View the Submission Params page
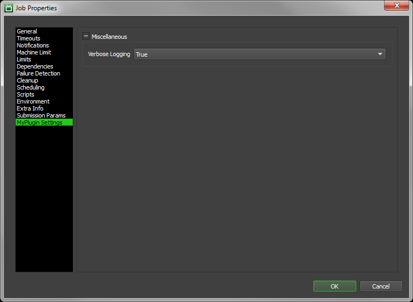This screenshot has height=302, width=413. pos(44,115)
